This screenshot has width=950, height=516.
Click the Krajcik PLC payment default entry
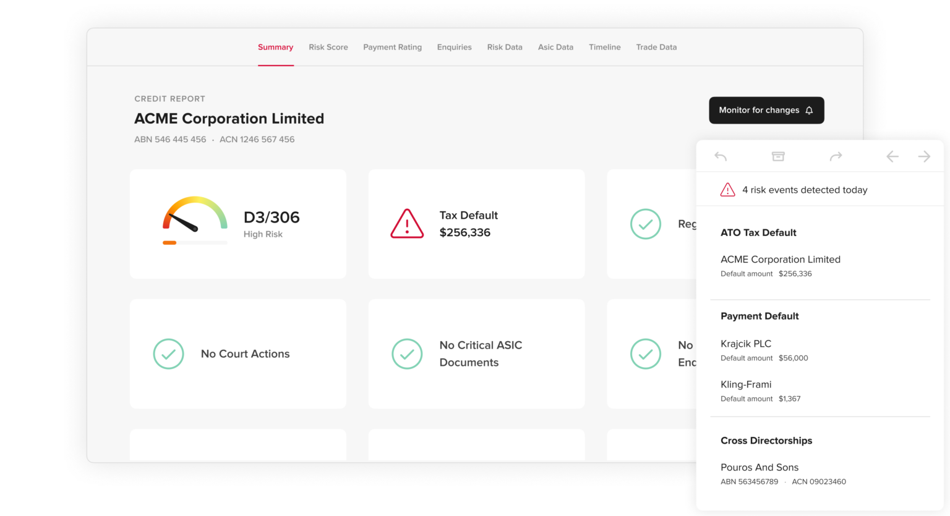tap(746, 344)
